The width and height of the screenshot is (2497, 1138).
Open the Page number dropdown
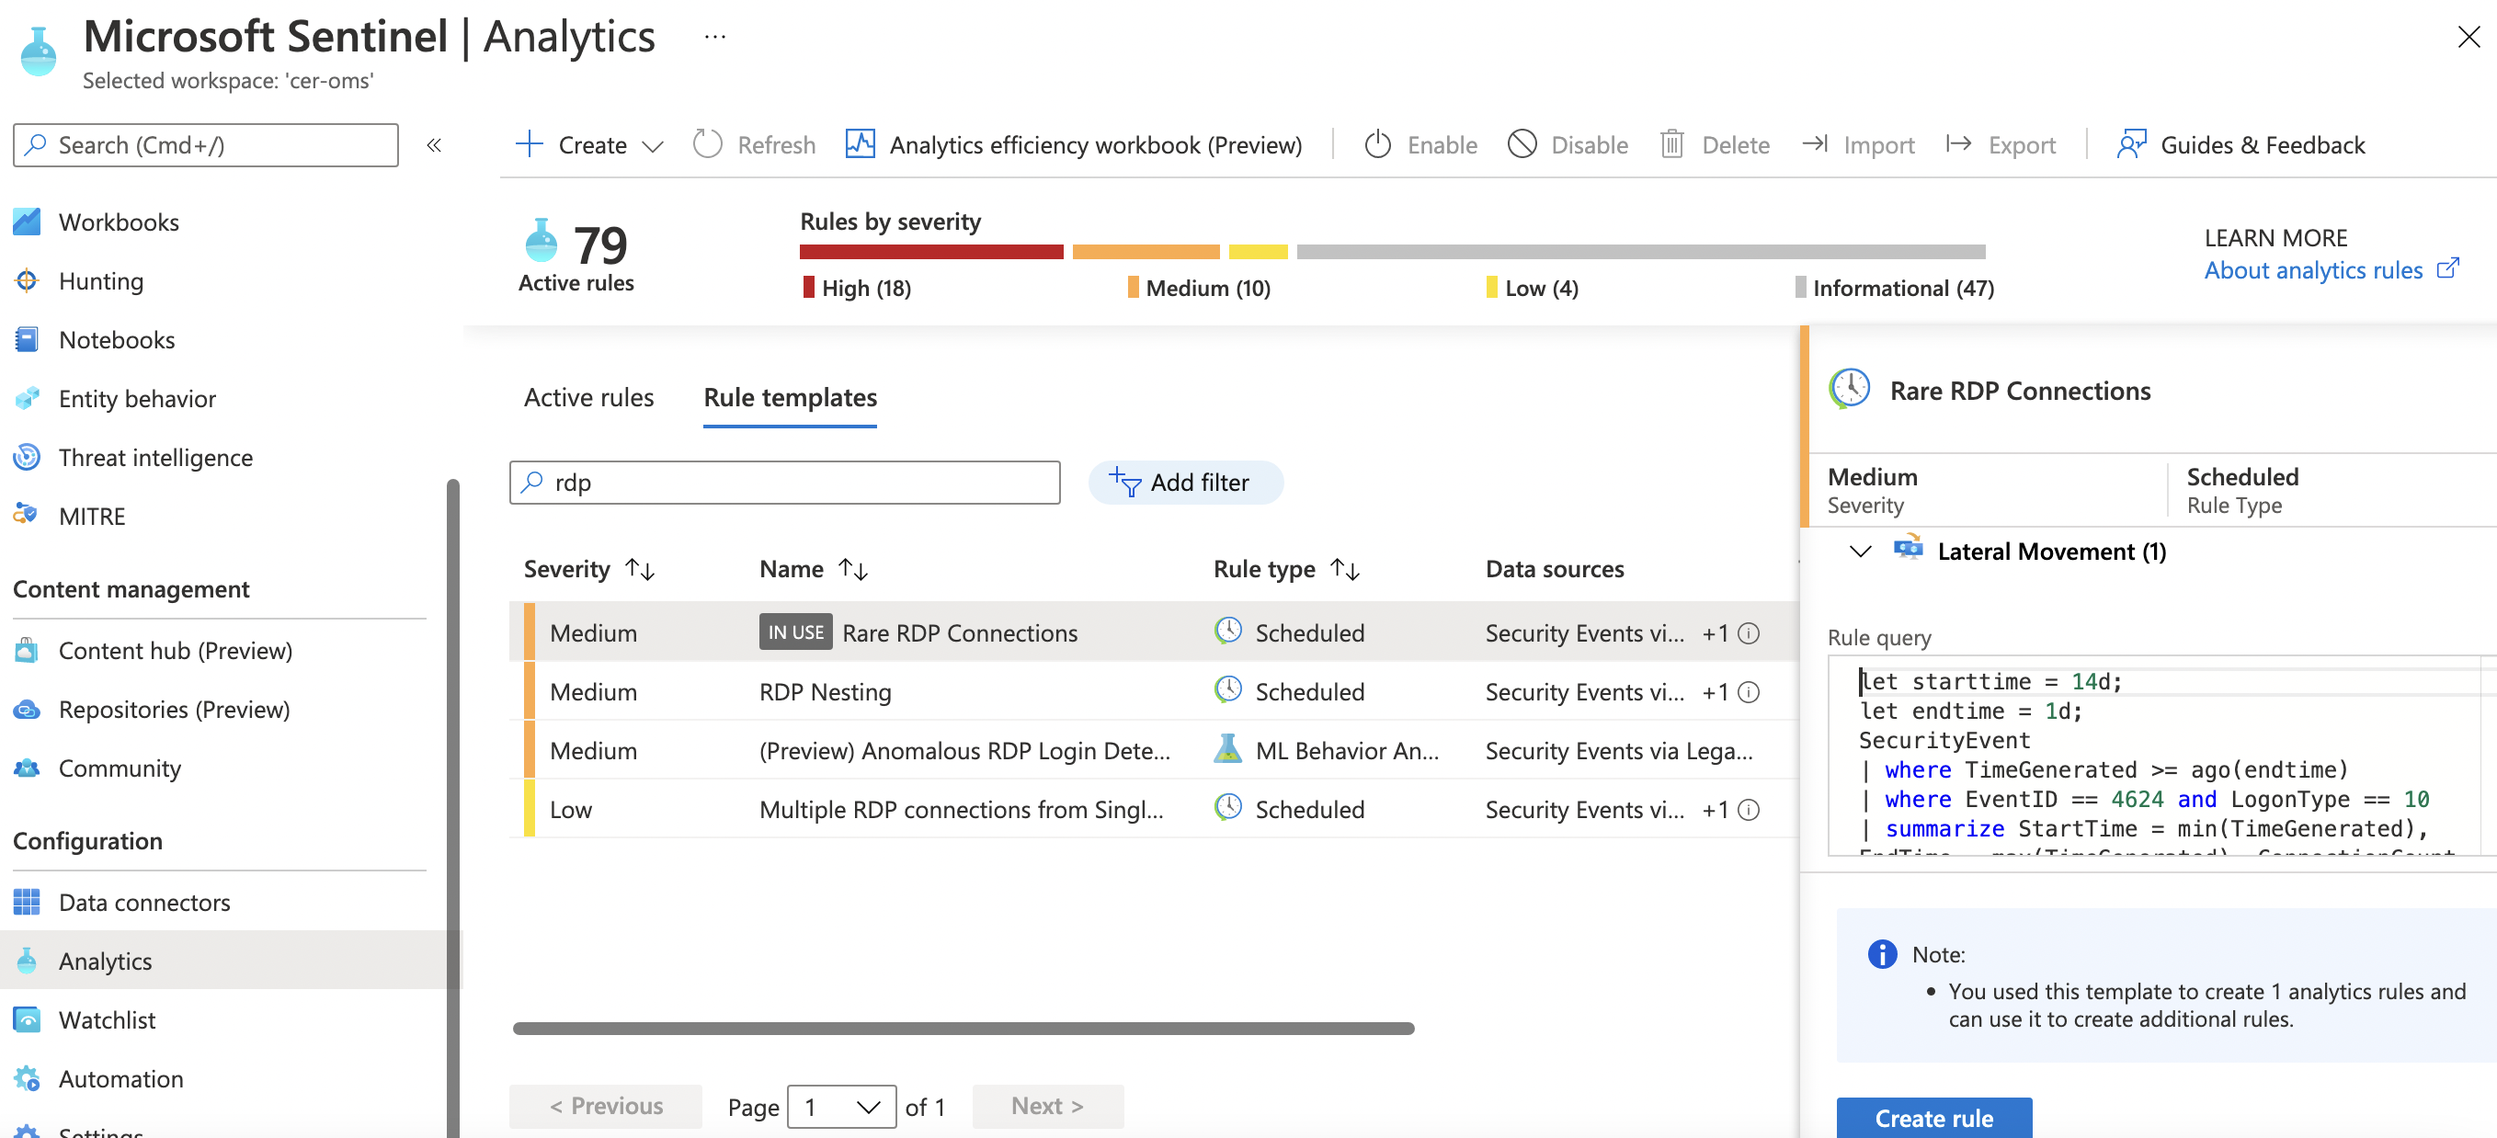(841, 1106)
